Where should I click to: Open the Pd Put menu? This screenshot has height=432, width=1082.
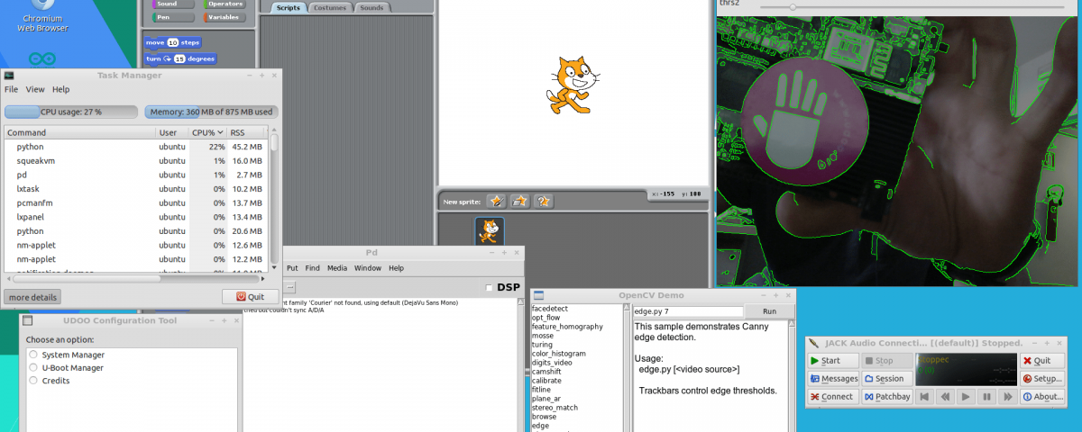click(x=292, y=268)
